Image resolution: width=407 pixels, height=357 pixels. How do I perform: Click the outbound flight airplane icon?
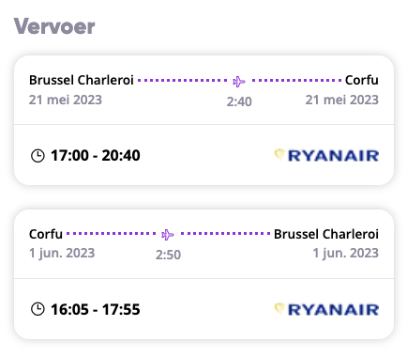tap(239, 82)
